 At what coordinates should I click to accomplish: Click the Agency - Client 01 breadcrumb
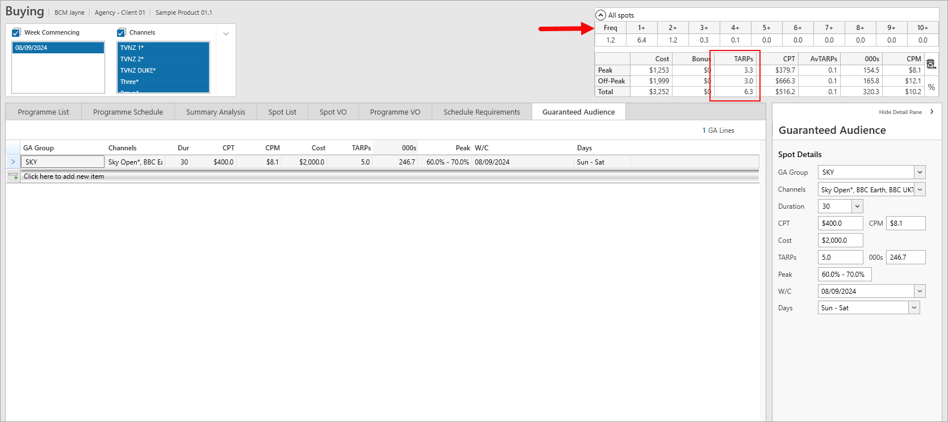[x=120, y=12]
